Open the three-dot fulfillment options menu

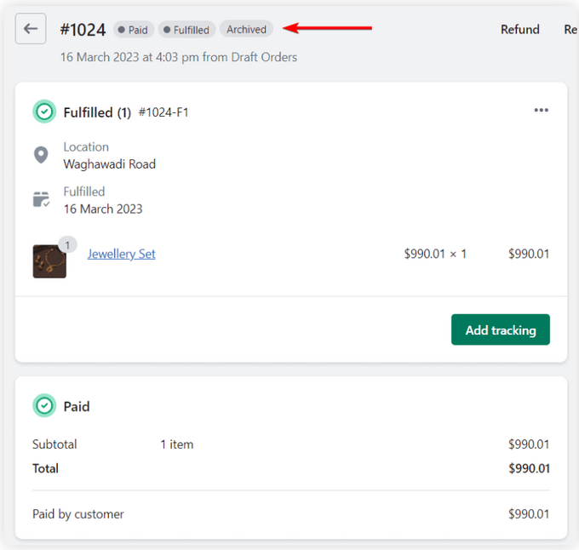coord(541,111)
